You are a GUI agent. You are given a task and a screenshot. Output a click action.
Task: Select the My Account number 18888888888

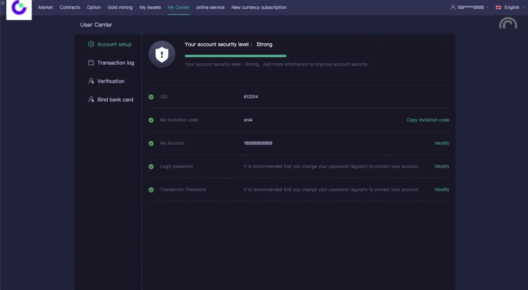[258, 143]
